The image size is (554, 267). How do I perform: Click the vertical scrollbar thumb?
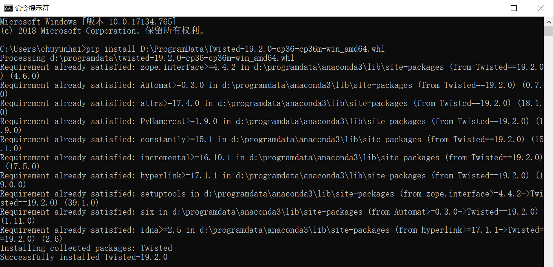pyautogui.click(x=549, y=31)
